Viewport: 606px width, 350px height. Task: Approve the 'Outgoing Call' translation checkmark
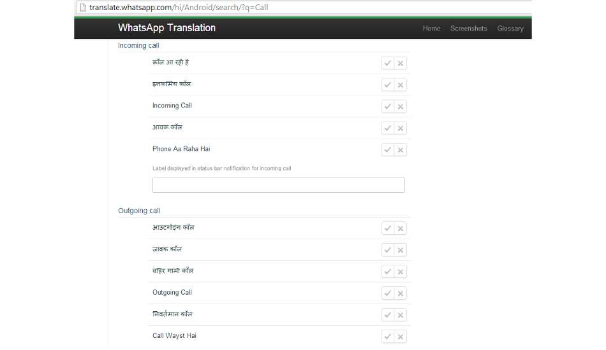click(x=388, y=293)
